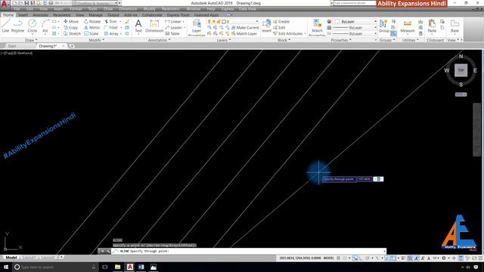484x272 pixels.
Task: Switch to the Insert ribbon tab
Action: (x=23, y=15)
